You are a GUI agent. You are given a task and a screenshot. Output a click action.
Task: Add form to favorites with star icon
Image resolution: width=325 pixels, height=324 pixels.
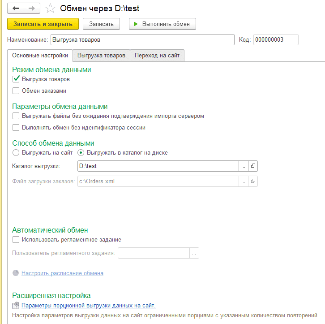pos(50,9)
